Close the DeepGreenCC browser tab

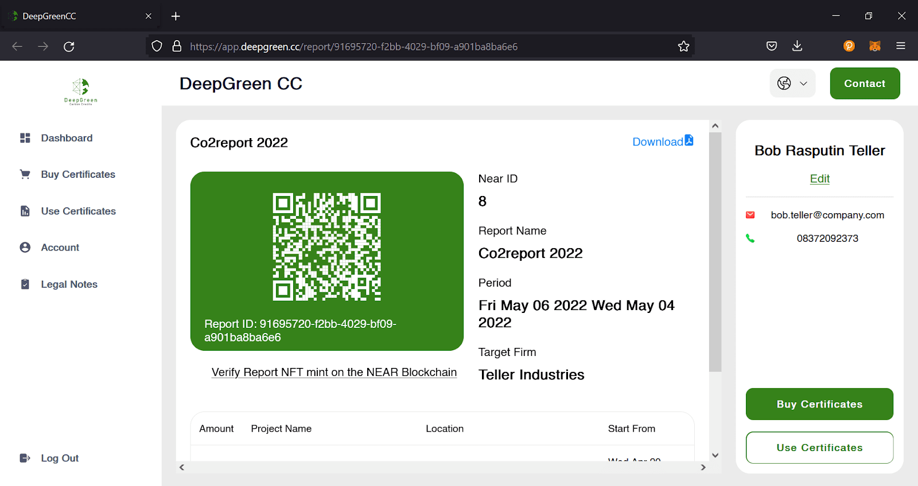pos(149,16)
